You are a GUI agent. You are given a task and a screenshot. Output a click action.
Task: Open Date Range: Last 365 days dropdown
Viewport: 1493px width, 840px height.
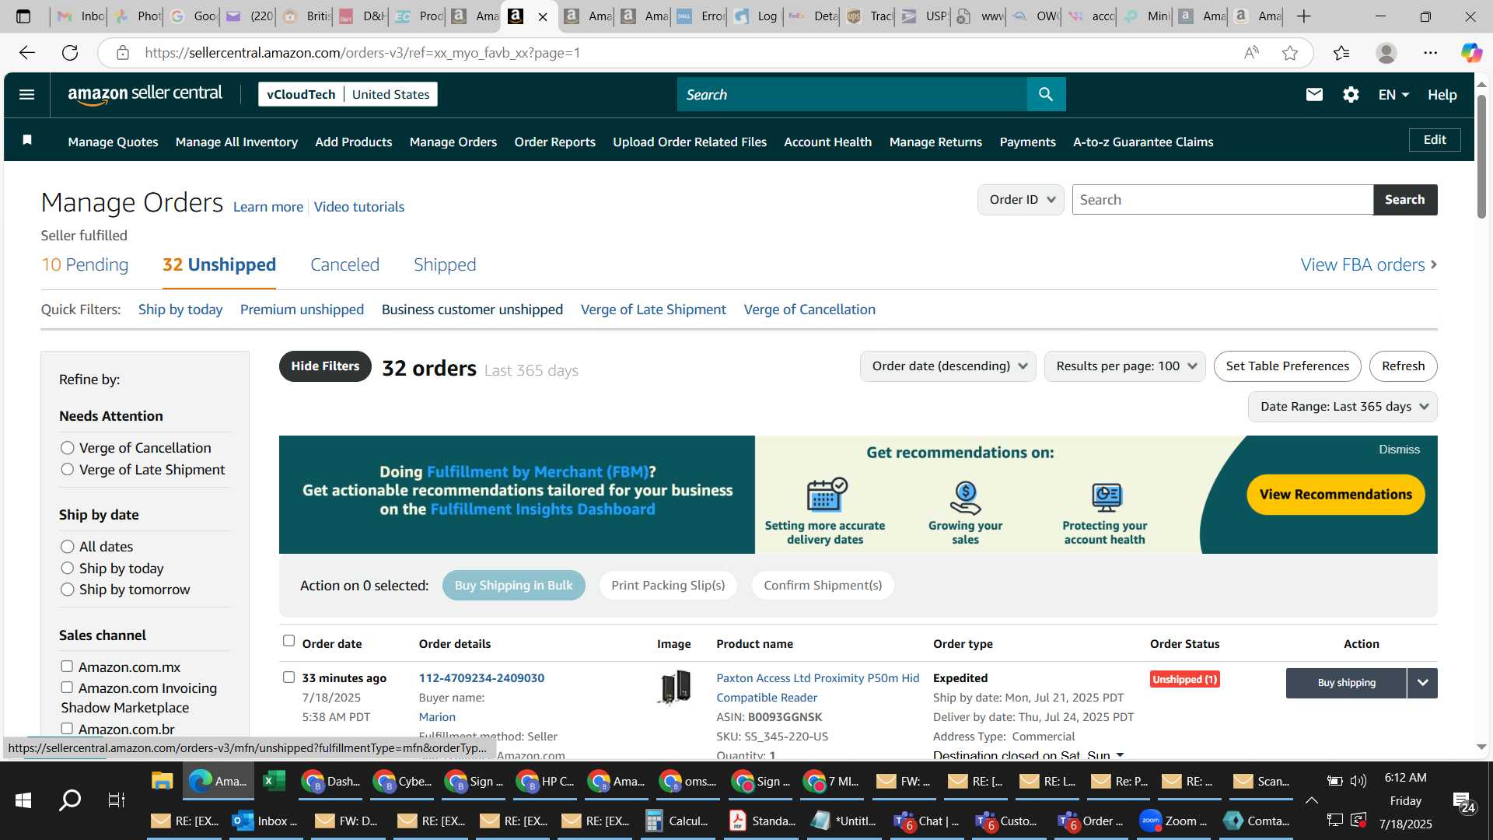[1343, 407]
